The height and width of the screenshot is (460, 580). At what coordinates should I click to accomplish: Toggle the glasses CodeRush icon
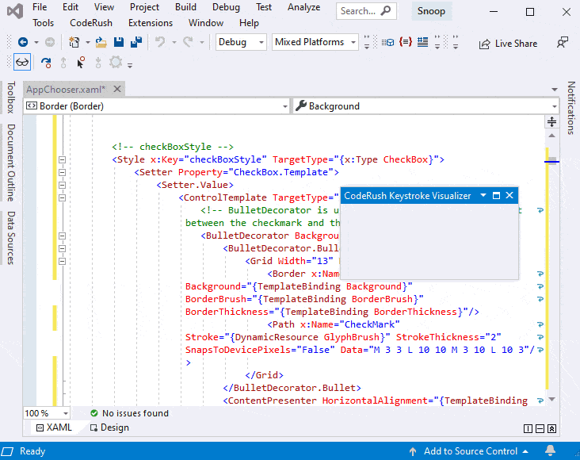click(x=22, y=62)
